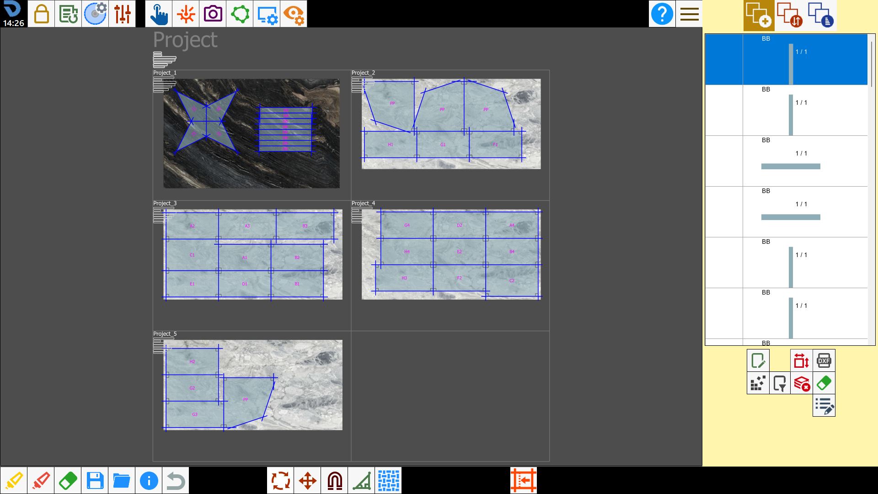Viewport: 878px width, 494px height.
Task: Switch to the add pieces tab
Action: point(759,16)
